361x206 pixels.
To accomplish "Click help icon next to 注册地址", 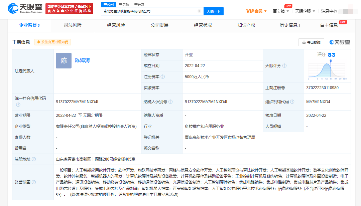I will point(34,159).
